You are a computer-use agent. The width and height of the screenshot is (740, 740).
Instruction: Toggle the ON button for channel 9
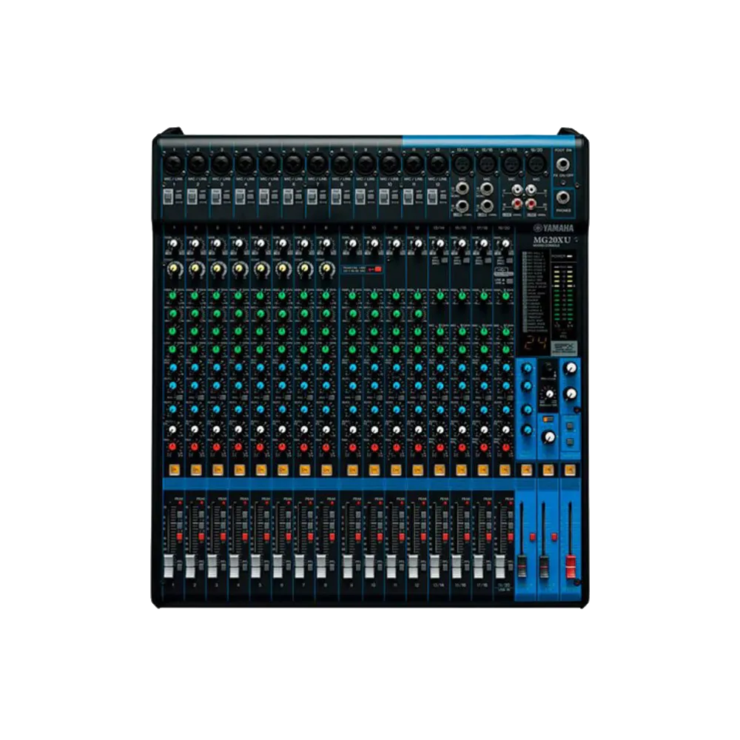[x=351, y=470]
